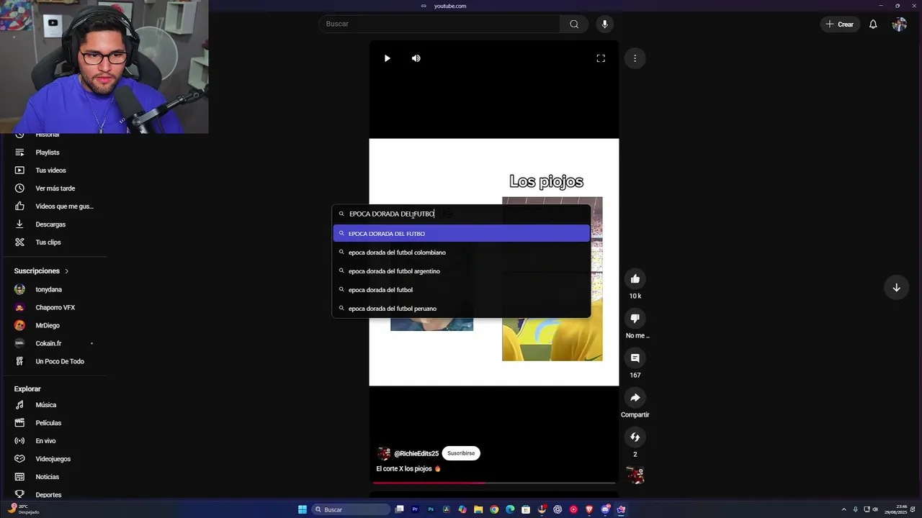Click the overlay search text box
The image size is (922, 518).
click(x=461, y=214)
